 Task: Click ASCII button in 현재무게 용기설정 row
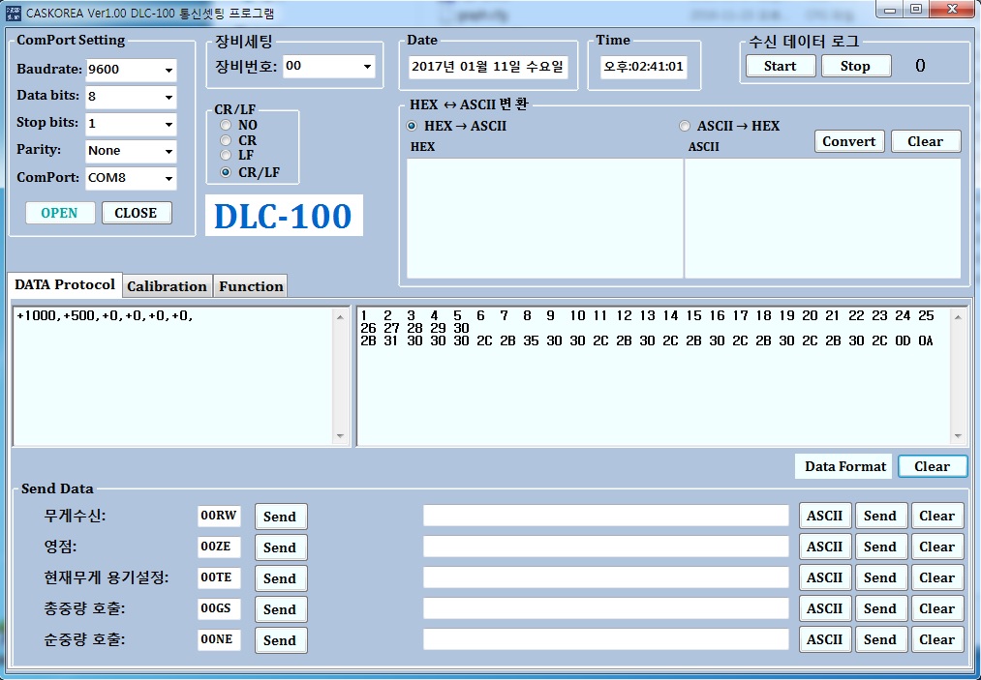point(825,578)
